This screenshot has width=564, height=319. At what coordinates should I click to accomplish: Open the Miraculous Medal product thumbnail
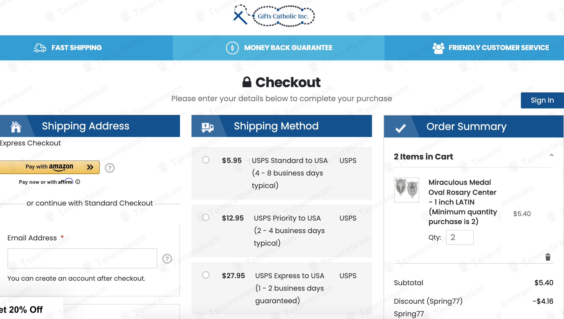406,190
